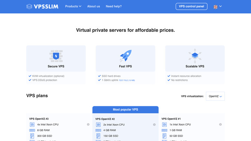Select the Most popular VPS tab
The image size is (251, 141).
pos(126,110)
